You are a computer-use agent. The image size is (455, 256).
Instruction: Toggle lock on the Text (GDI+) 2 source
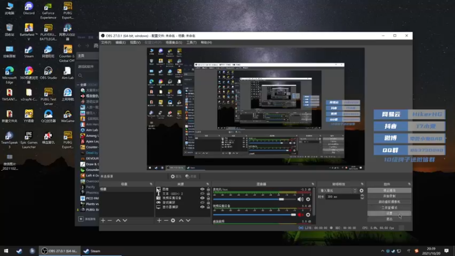tap(208, 193)
